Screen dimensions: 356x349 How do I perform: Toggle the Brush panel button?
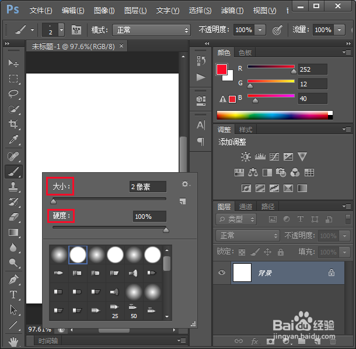76,30
